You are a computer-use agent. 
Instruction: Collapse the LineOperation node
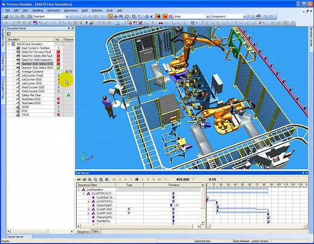click(x=78, y=190)
